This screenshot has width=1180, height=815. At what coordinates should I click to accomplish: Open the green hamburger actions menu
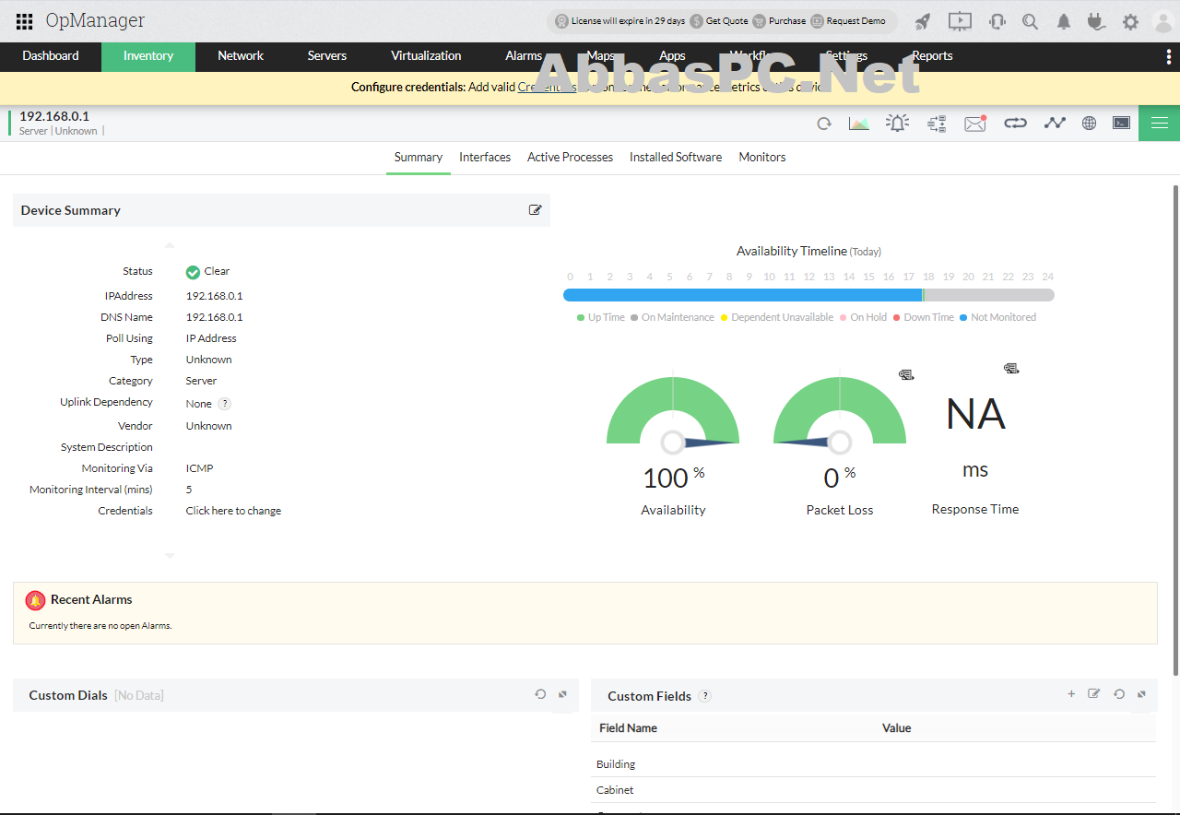coord(1159,124)
